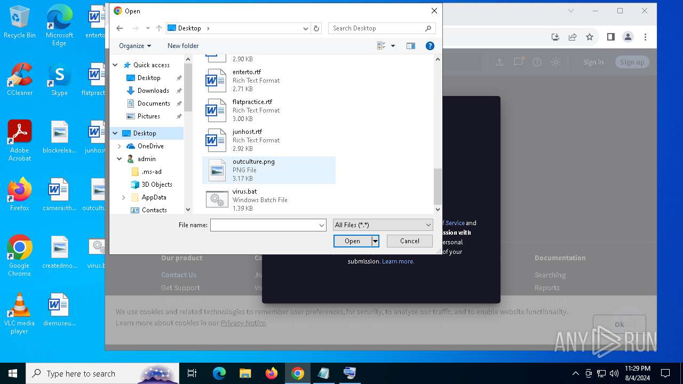
Task: Click the File name input box
Action: coord(264,225)
